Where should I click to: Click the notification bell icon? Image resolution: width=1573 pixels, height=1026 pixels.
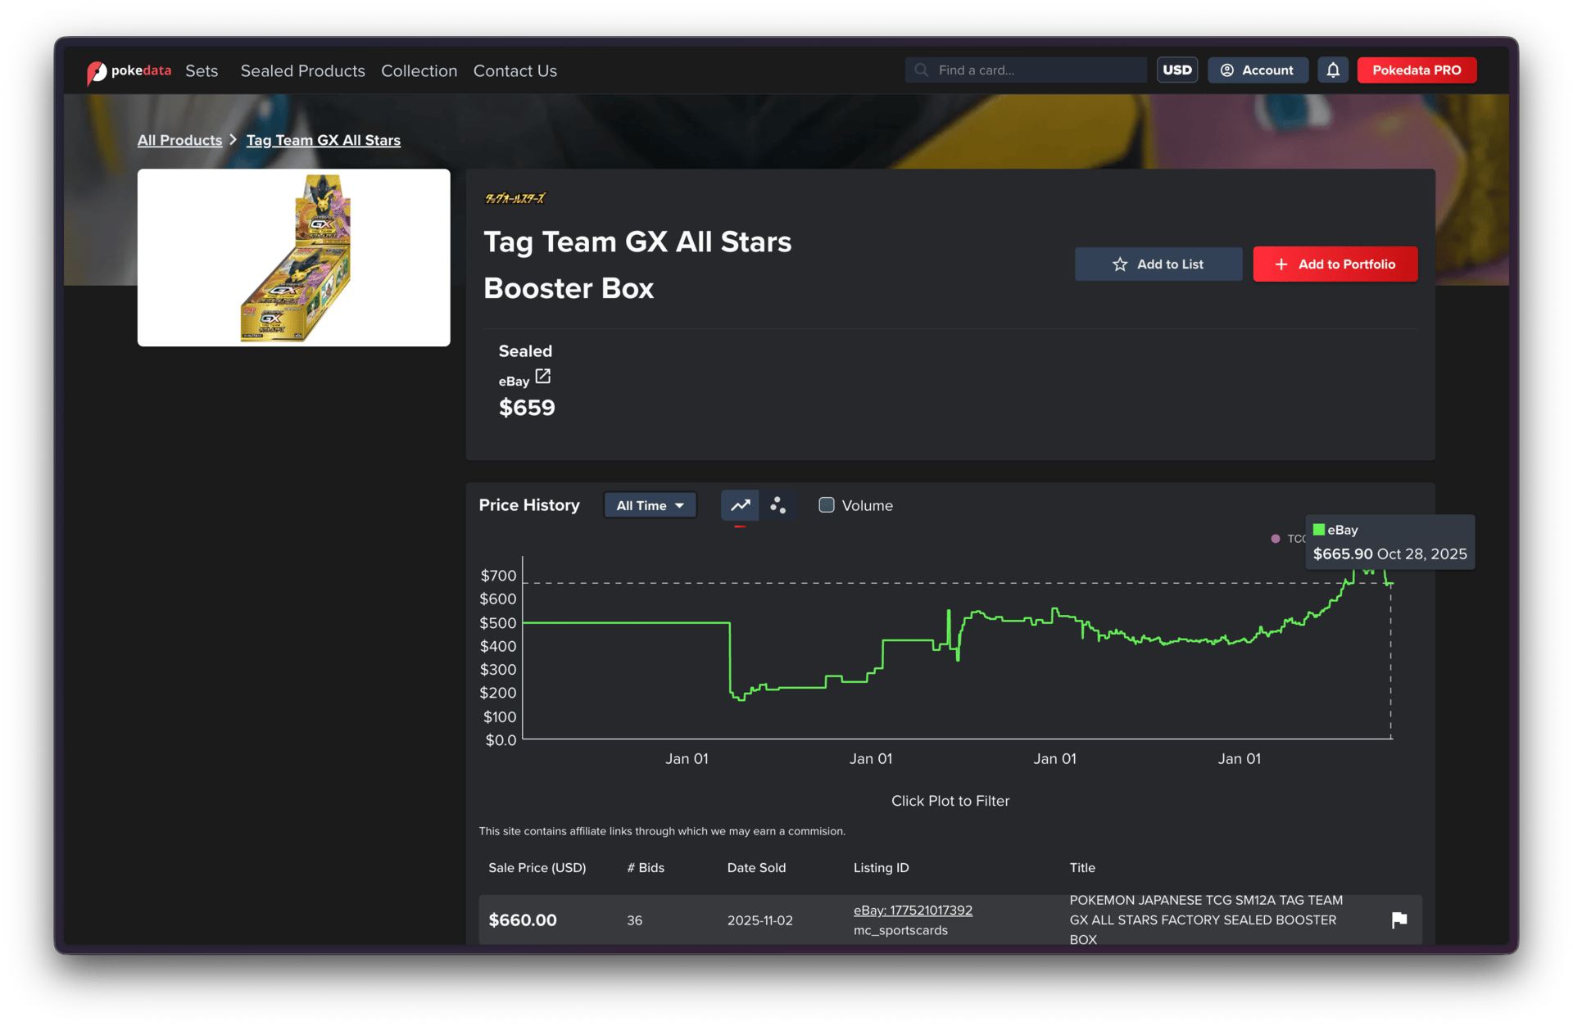1333,70
